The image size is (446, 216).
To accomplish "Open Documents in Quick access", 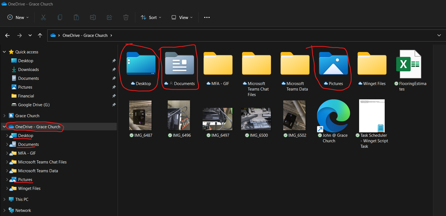I will [x=28, y=78].
